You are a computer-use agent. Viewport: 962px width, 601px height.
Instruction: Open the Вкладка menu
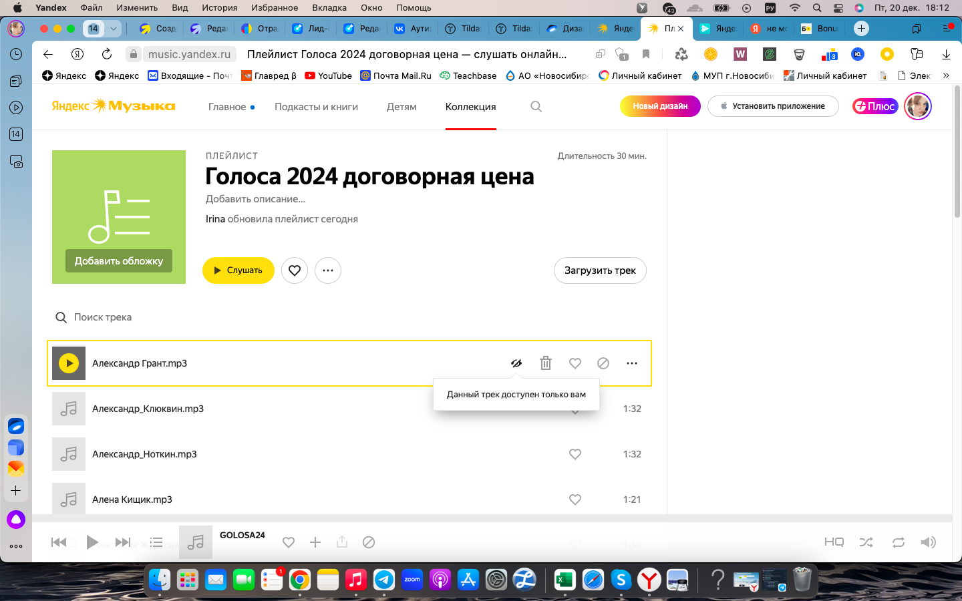pyautogui.click(x=329, y=8)
